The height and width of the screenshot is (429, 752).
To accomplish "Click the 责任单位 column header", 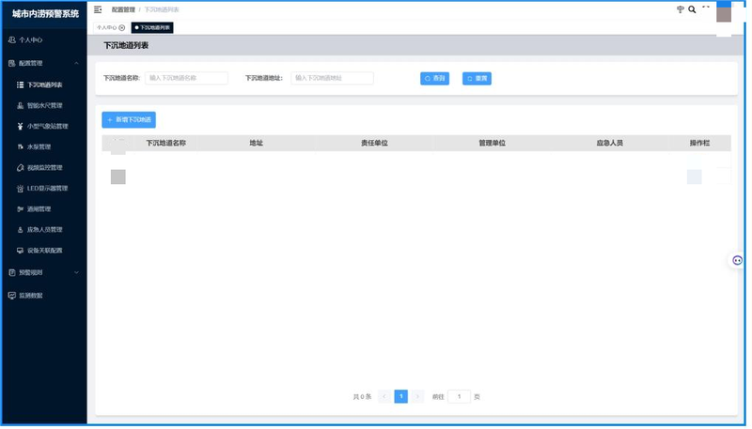I will coord(374,144).
